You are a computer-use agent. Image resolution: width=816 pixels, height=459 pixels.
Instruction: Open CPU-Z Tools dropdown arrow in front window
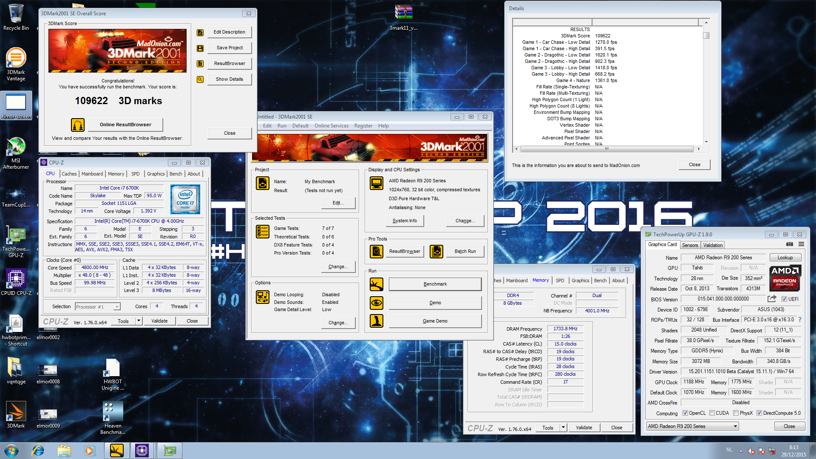139,321
